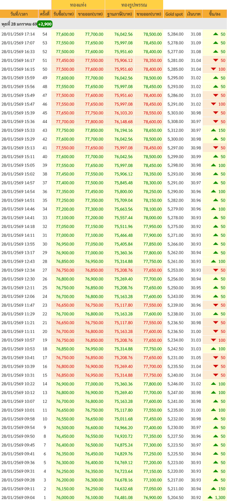Click tax base value 74,481.08
This screenshot has height=501, width=227.
[x=124, y=497]
